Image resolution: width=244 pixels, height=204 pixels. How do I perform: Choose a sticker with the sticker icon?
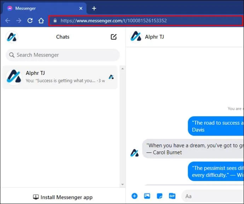point(159,196)
